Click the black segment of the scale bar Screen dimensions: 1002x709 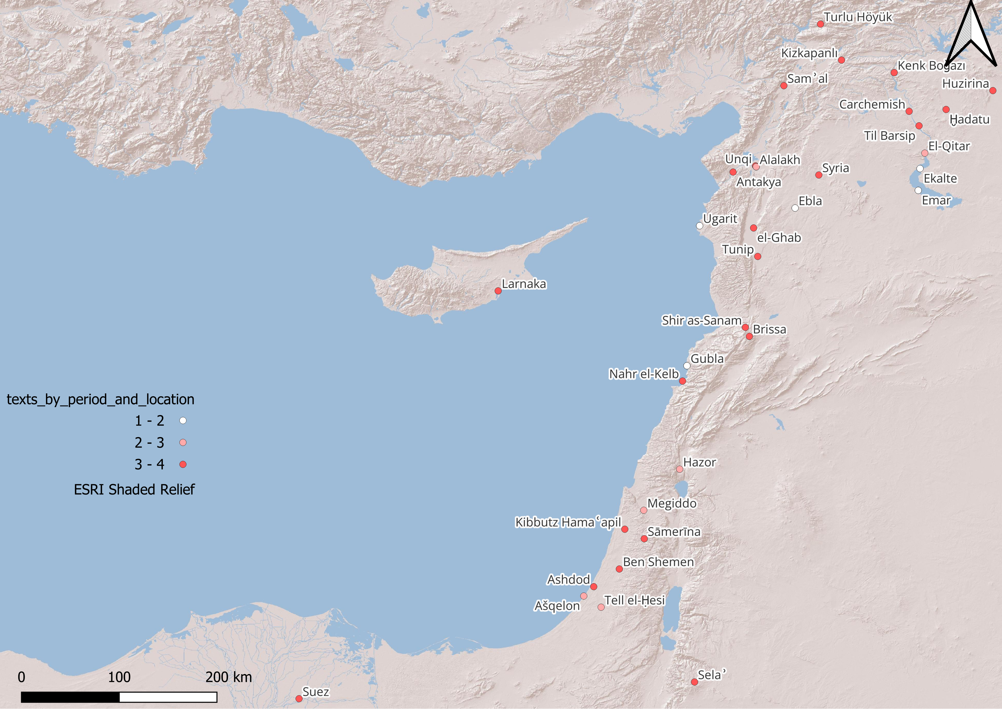tap(70, 697)
